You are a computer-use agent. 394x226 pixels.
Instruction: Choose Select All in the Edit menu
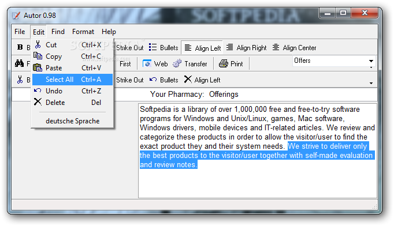pos(72,80)
